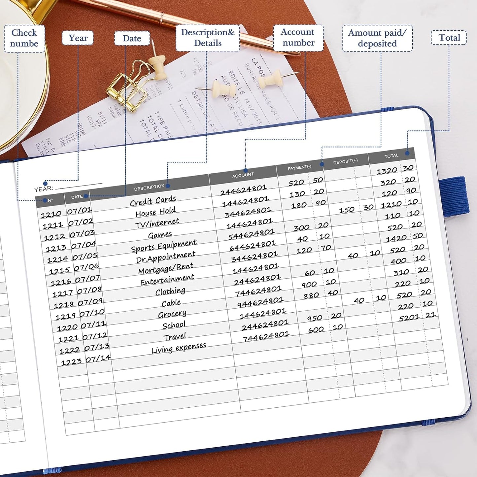Click account number 944624801
This screenshot has height=477, width=477.
(260, 302)
